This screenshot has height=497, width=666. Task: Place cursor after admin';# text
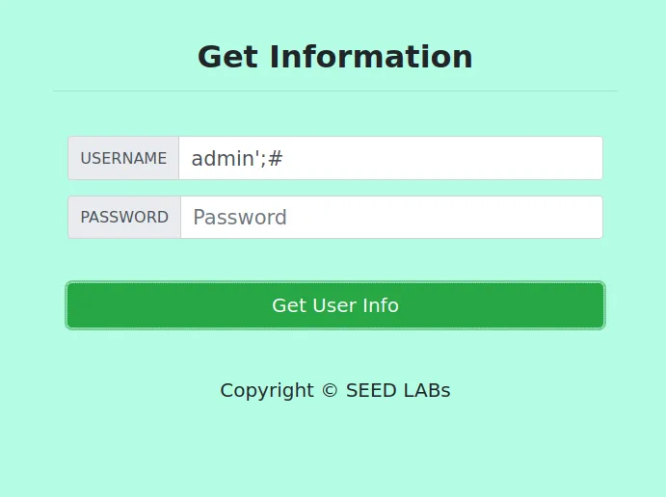pos(284,158)
